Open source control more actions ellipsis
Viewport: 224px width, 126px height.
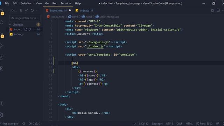(x=38, y=10)
